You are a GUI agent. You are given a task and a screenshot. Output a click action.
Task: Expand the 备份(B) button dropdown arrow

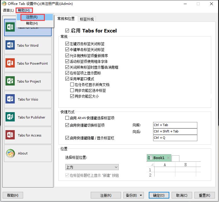141,195
